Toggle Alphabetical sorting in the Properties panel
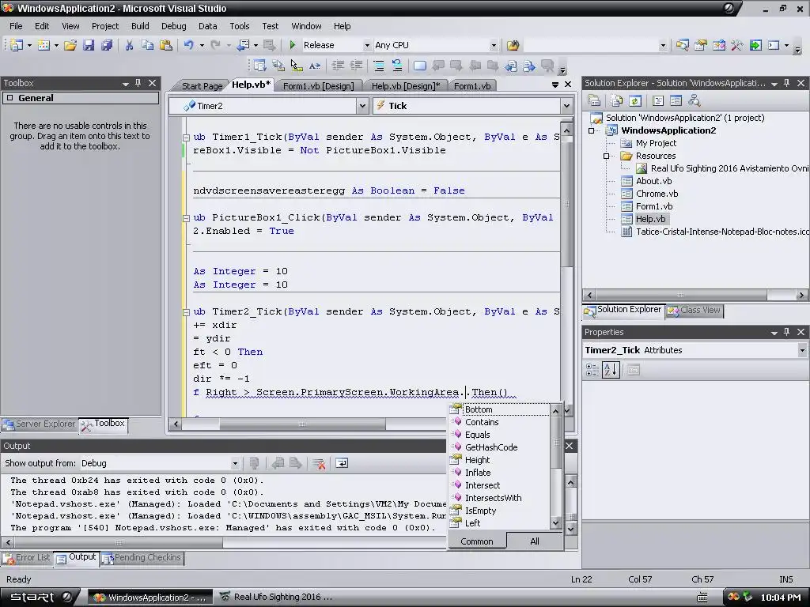810x607 pixels. tap(611, 370)
